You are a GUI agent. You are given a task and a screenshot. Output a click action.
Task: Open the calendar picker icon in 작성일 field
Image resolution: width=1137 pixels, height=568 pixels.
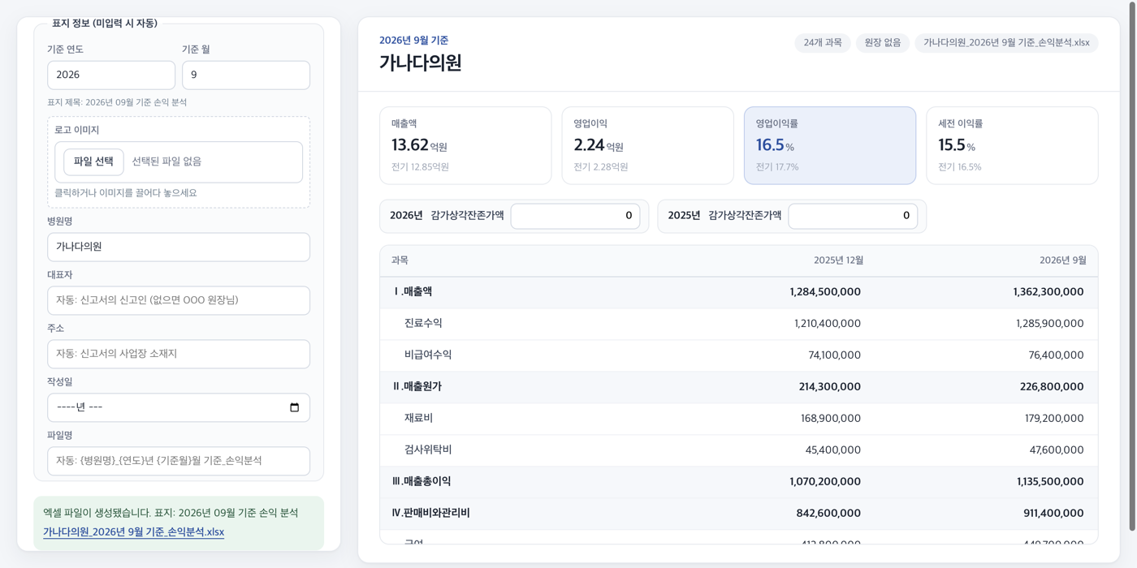(294, 407)
